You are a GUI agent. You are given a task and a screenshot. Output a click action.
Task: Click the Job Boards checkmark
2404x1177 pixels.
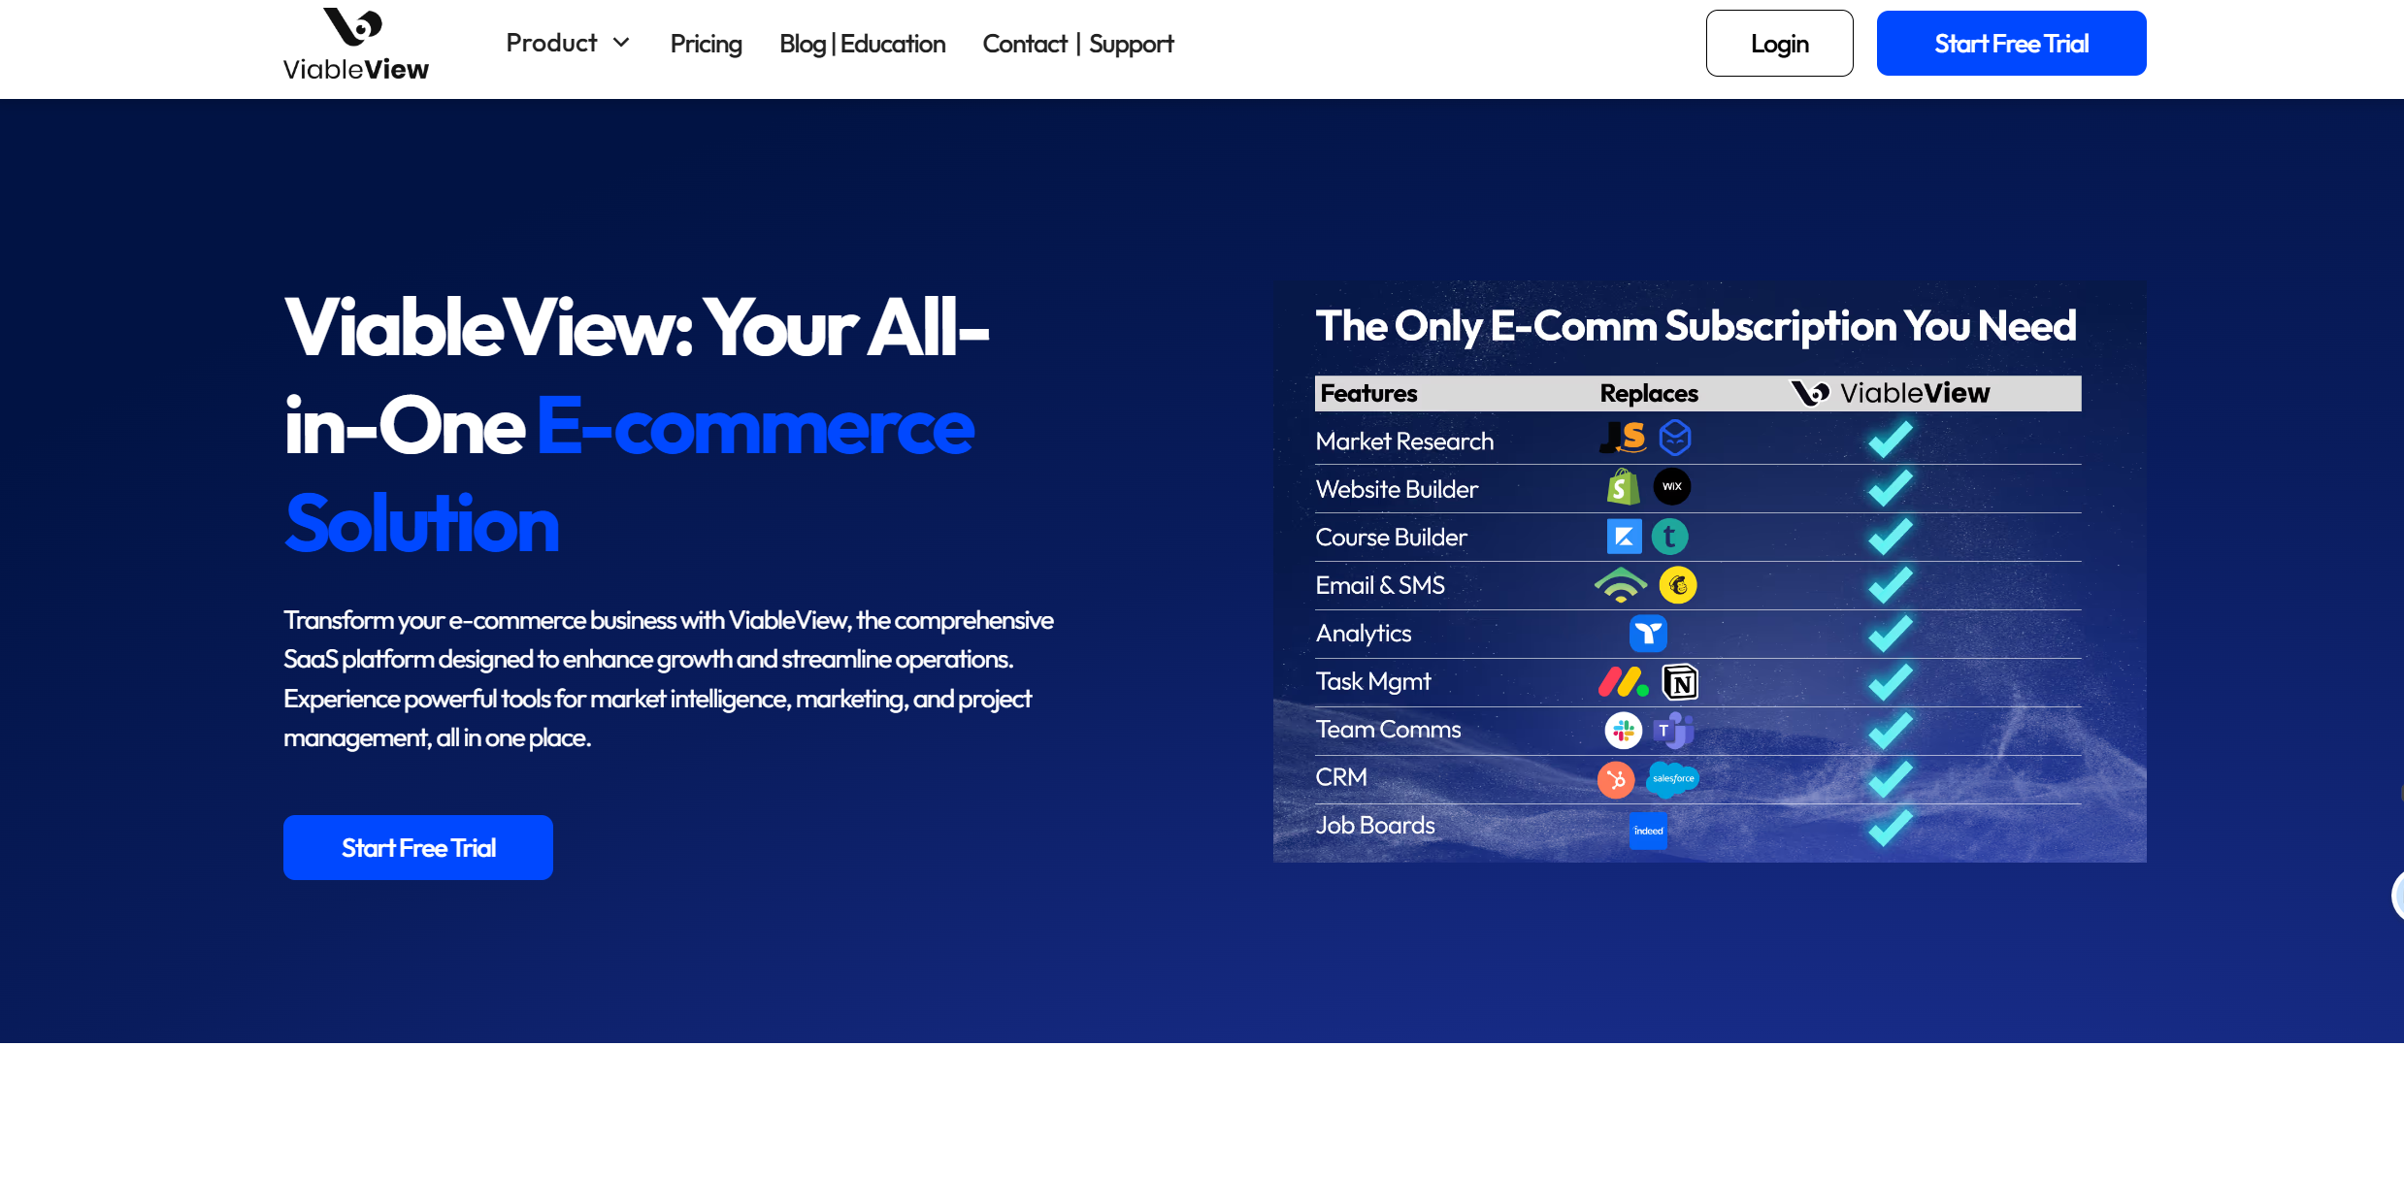click(x=1890, y=828)
